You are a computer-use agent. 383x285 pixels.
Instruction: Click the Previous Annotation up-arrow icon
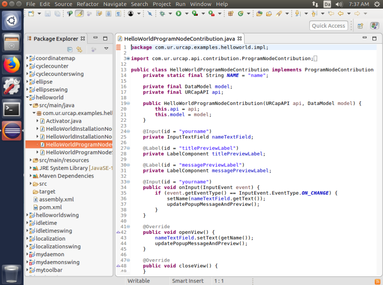click(315, 14)
